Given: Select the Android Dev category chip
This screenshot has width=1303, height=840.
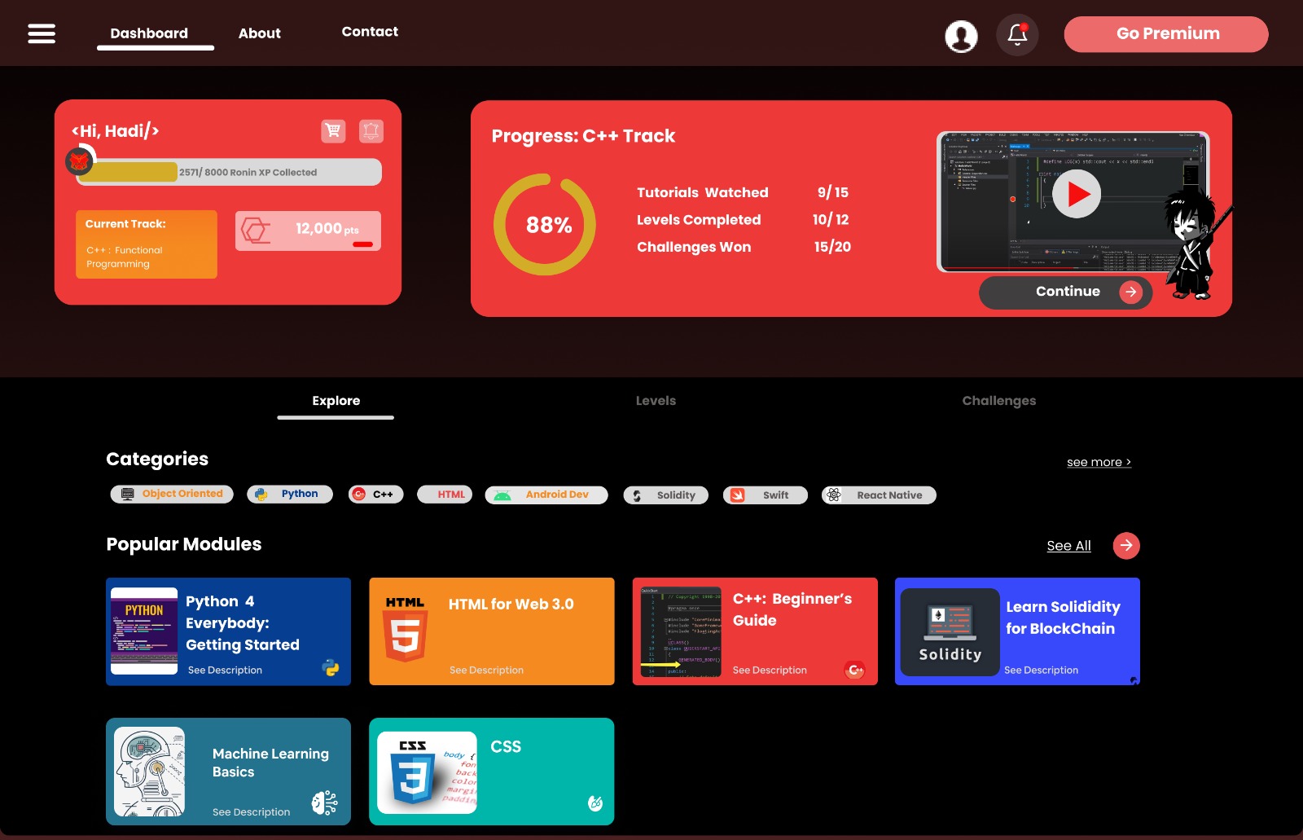Looking at the screenshot, I should pos(546,495).
